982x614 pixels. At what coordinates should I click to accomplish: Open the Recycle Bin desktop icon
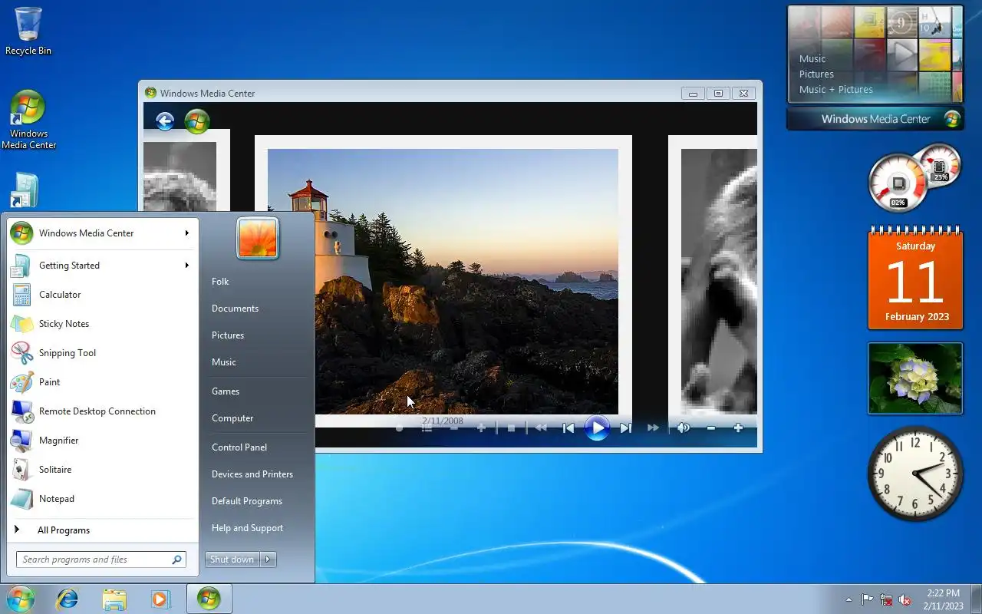tap(29, 31)
